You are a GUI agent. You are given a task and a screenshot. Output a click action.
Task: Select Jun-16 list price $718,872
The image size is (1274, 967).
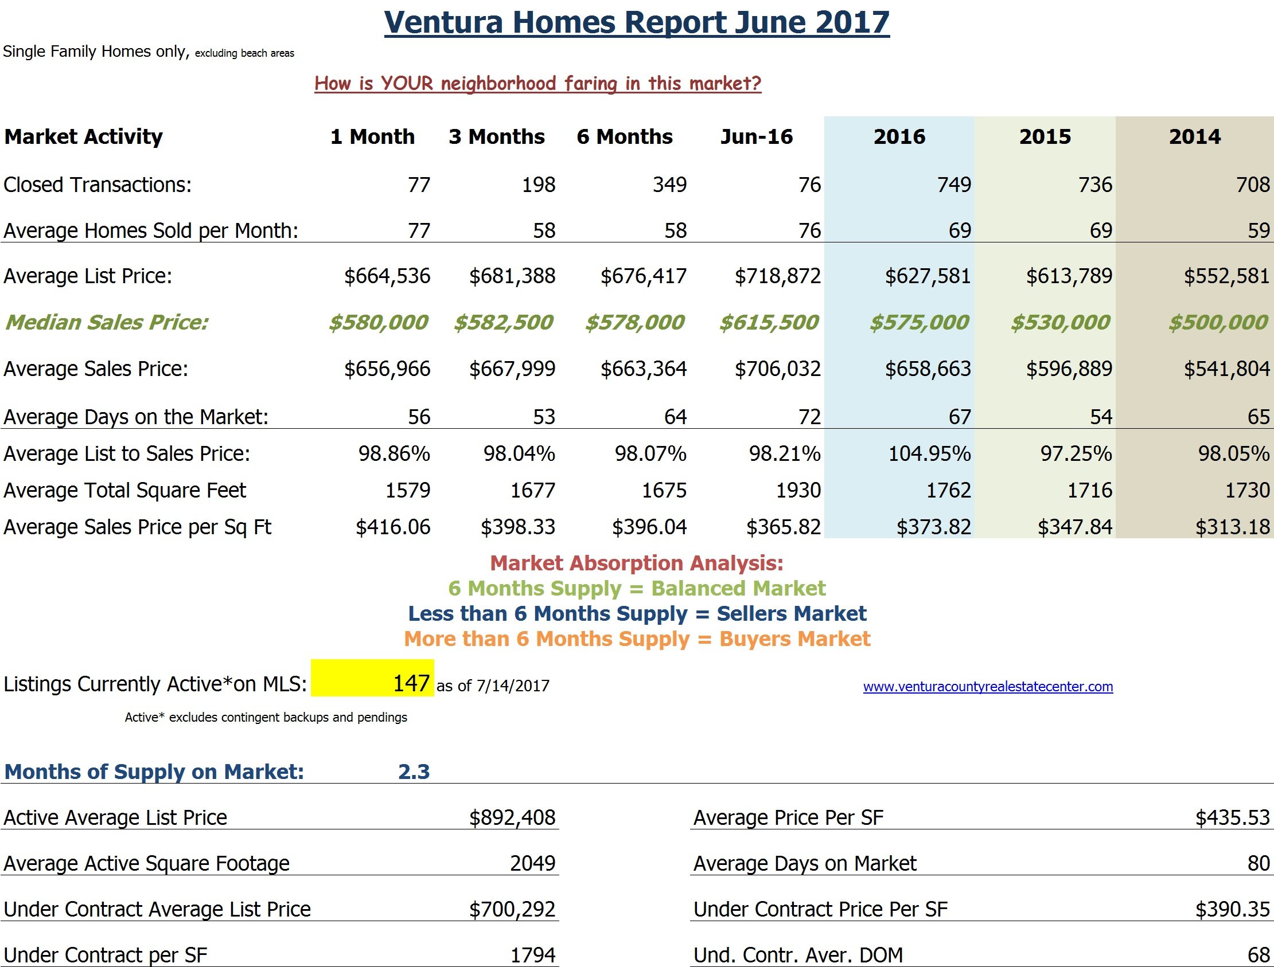[777, 276]
